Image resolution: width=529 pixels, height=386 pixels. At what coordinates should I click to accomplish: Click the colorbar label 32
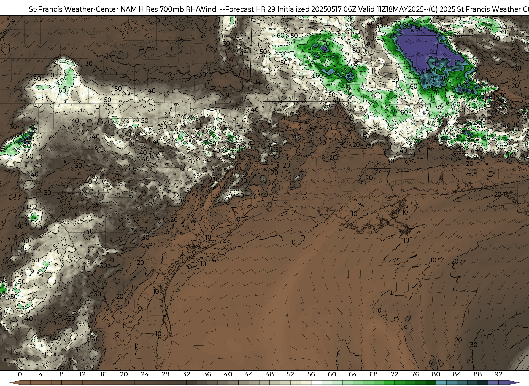(186, 374)
